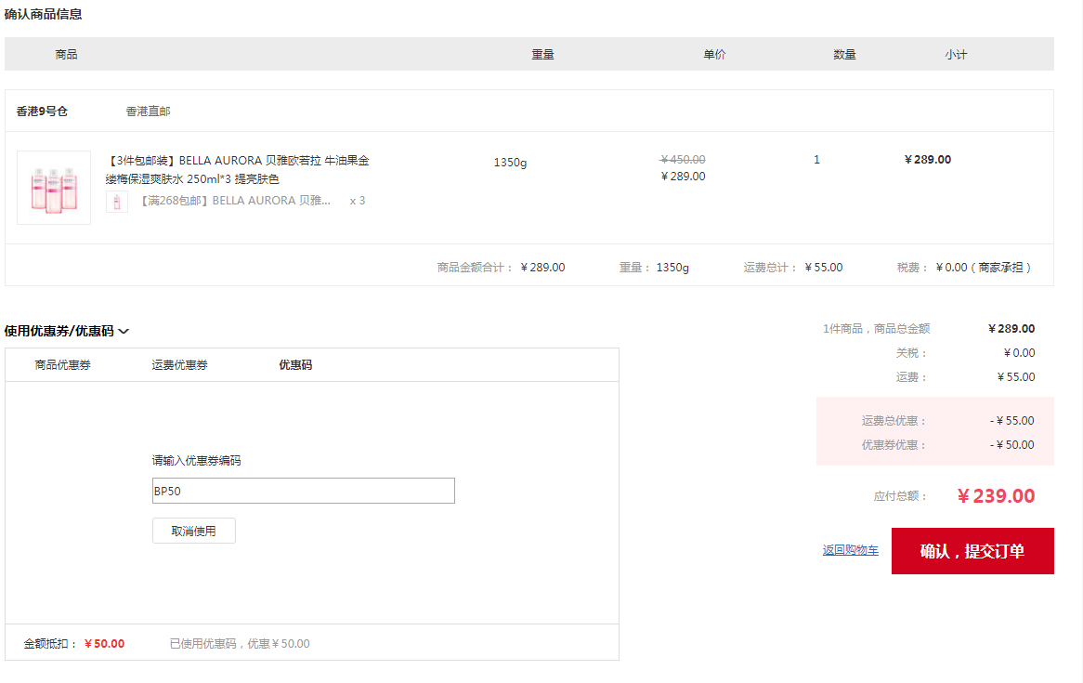Image resolution: width=1083 pixels, height=683 pixels.
Task: Click the 应付总额 ¥239.00 total amount
Action: coord(996,496)
